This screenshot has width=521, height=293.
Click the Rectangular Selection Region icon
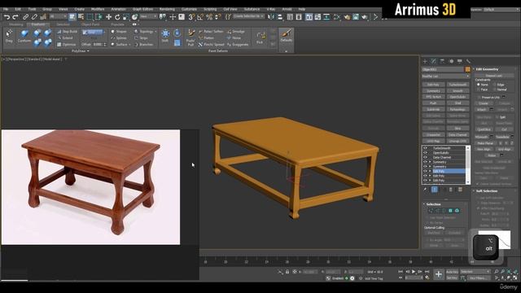(x=90, y=17)
